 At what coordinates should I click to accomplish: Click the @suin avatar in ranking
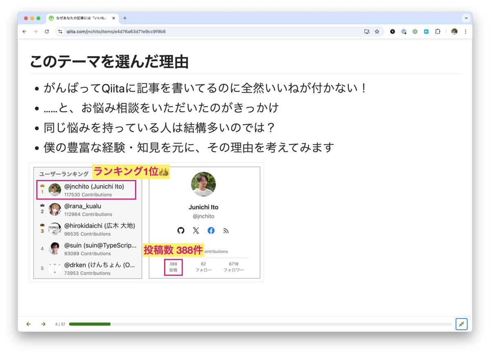coord(55,248)
